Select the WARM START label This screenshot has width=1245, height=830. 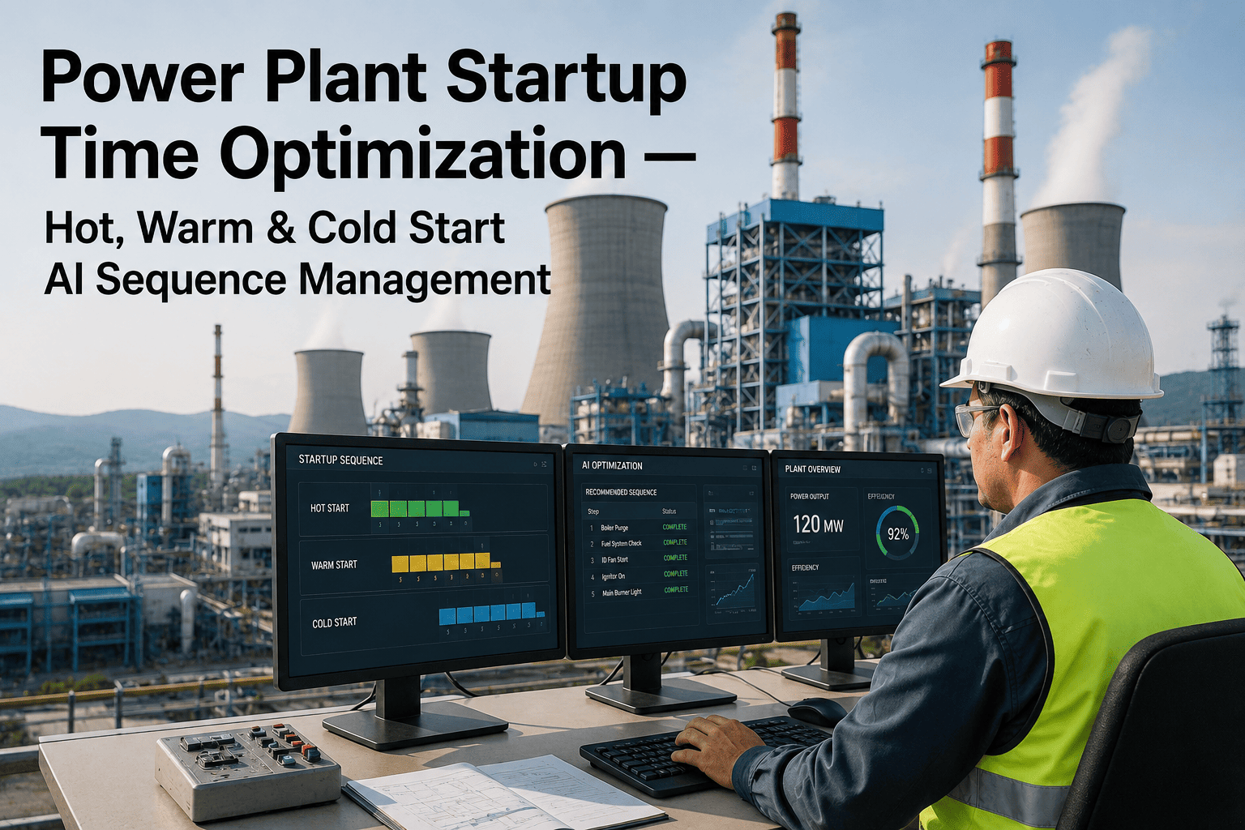click(334, 565)
